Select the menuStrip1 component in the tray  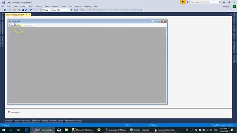14,112
